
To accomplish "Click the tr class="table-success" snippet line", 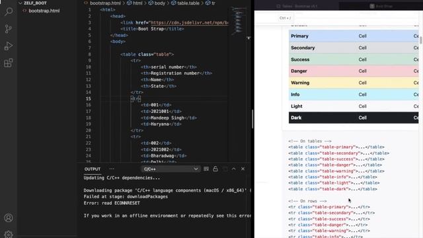I will pyautogui.click(x=329, y=219).
